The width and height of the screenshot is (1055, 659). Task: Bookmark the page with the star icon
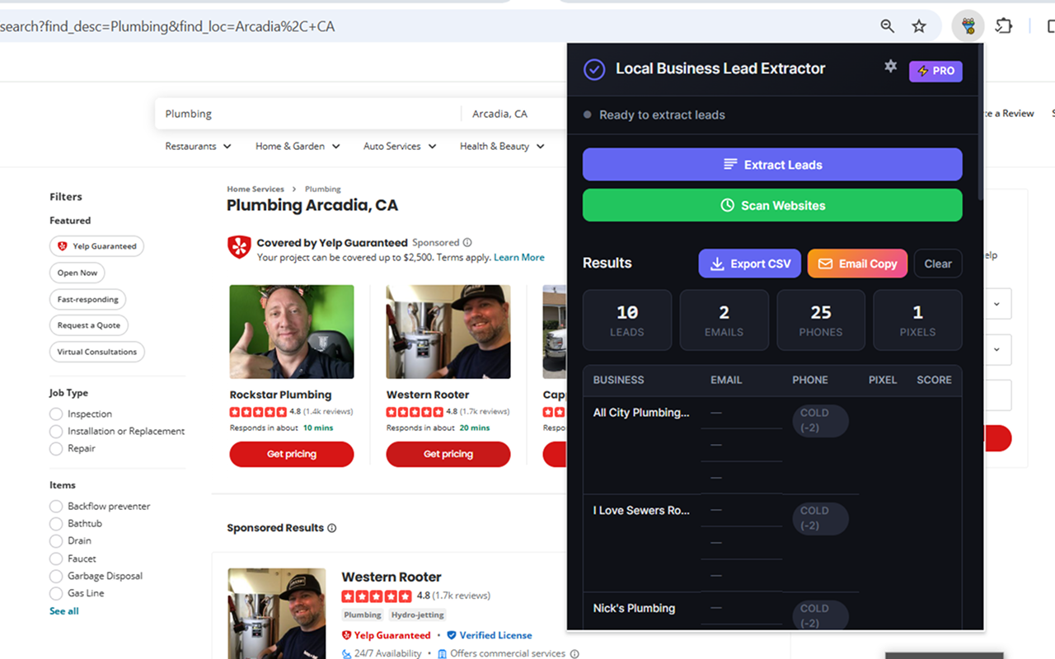point(919,26)
